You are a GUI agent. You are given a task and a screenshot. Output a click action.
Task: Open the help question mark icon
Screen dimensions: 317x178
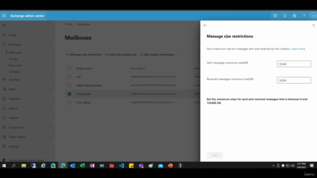click(304, 16)
